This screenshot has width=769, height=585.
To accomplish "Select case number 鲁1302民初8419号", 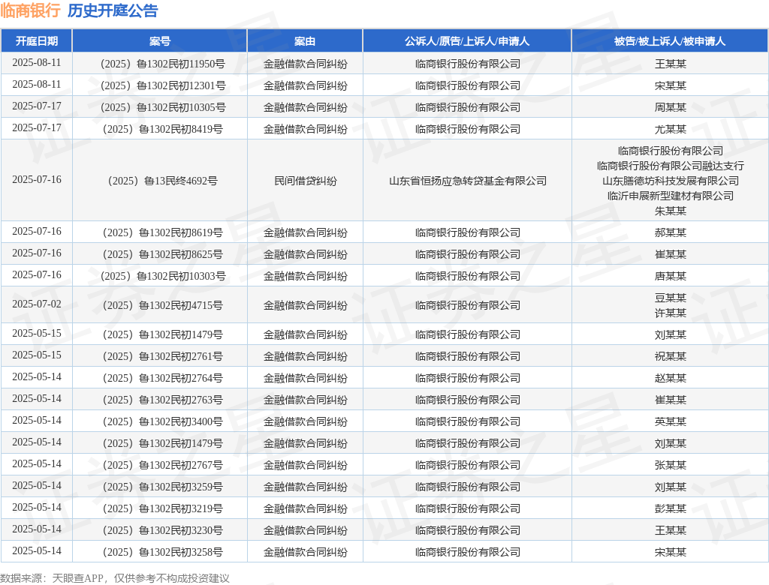I will click(163, 129).
